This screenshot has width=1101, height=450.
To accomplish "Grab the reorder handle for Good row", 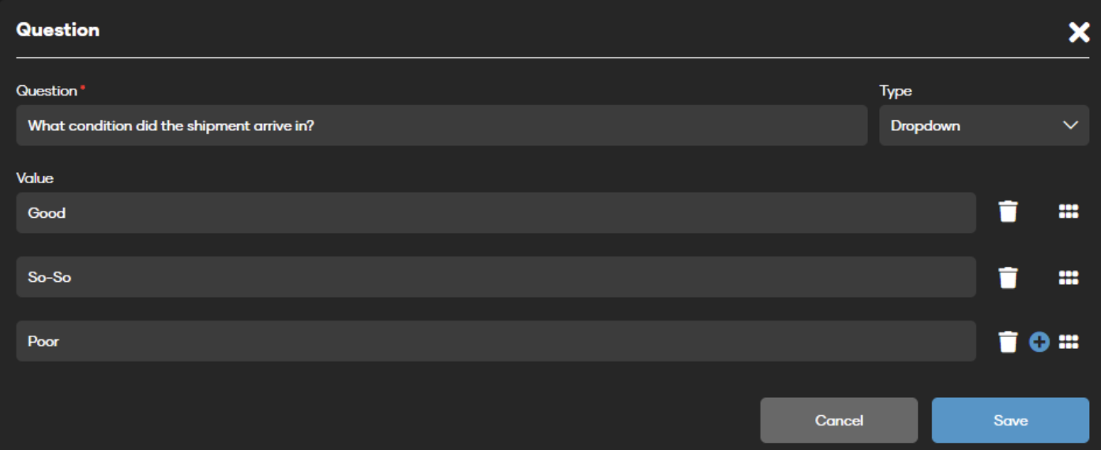I will pyautogui.click(x=1069, y=212).
